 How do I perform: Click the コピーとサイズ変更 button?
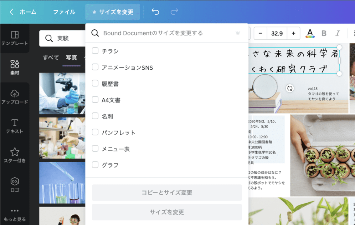[167, 193]
